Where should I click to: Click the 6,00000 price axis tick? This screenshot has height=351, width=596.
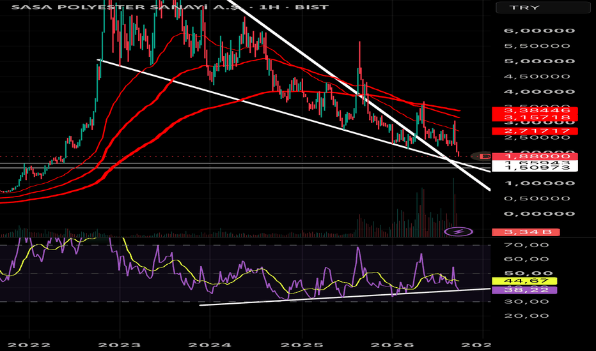coord(539,31)
